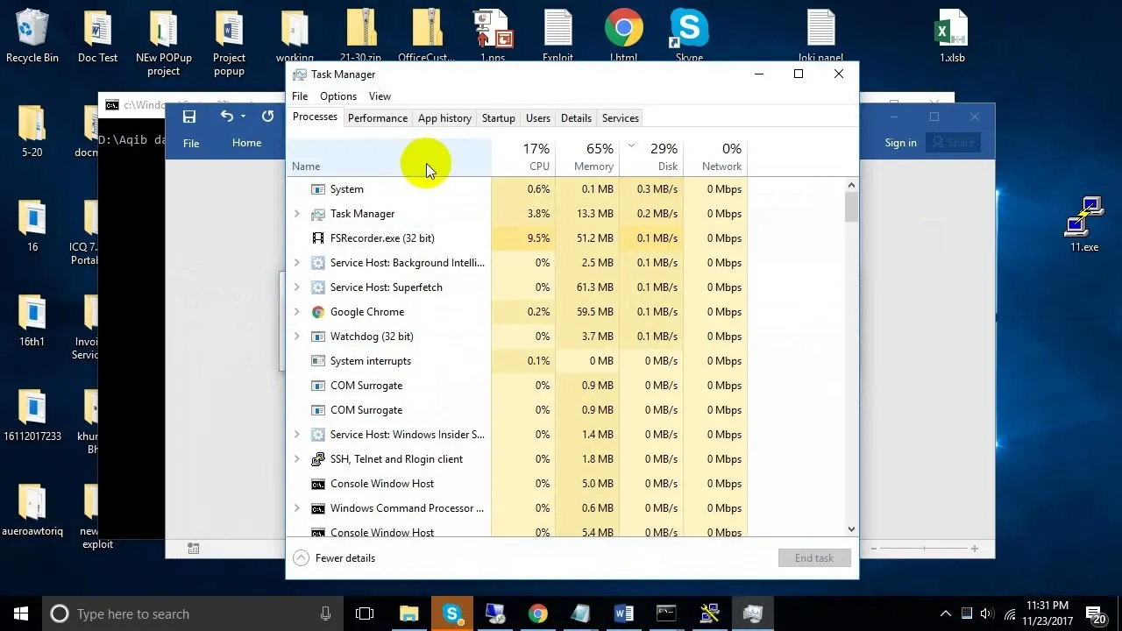
Task: Select the Doc Test desktop file
Action: click(x=97, y=36)
